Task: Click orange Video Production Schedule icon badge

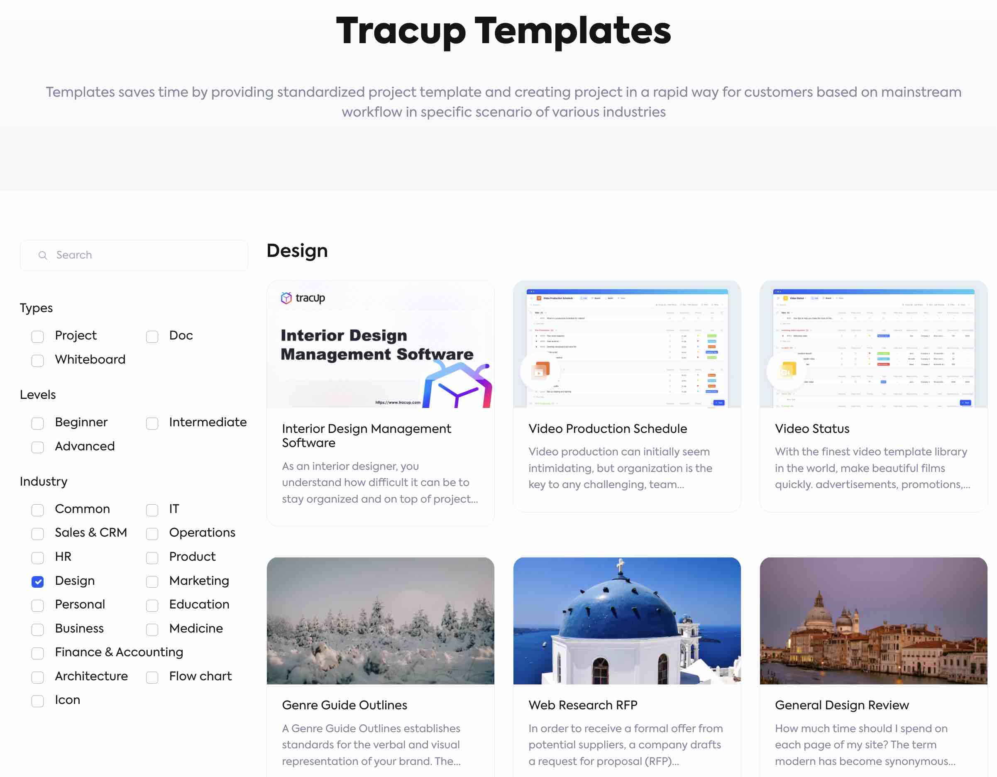Action: (540, 371)
